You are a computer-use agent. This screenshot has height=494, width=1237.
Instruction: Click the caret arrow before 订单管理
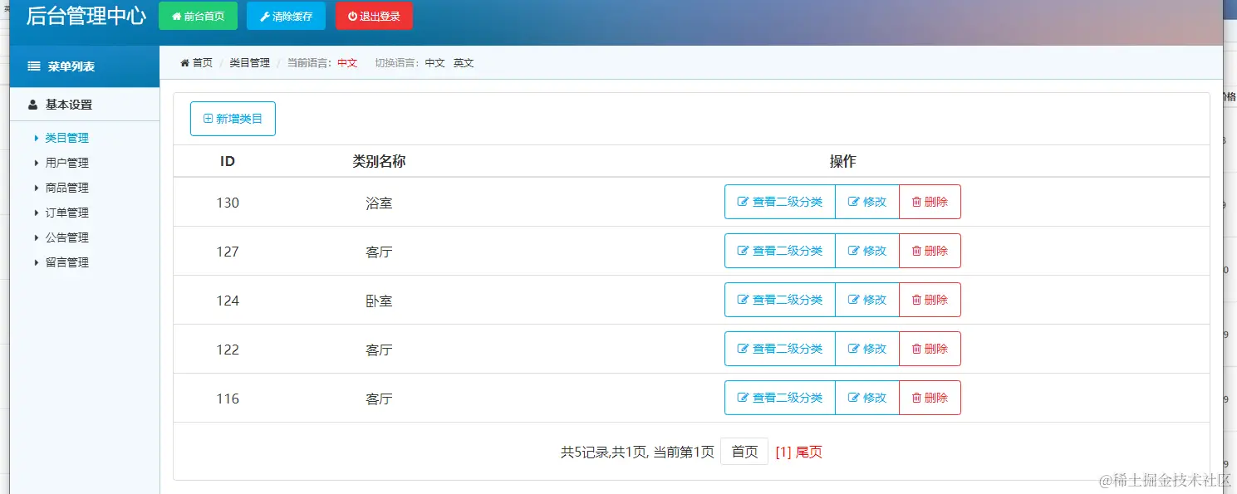37,213
